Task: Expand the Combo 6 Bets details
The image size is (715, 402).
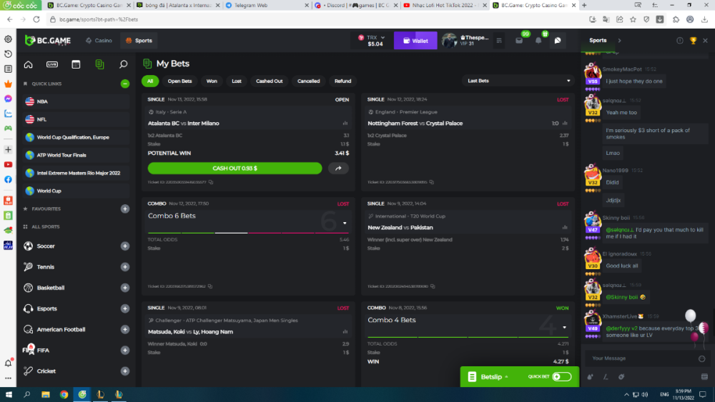Action: pyautogui.click(x=345, y=223)
